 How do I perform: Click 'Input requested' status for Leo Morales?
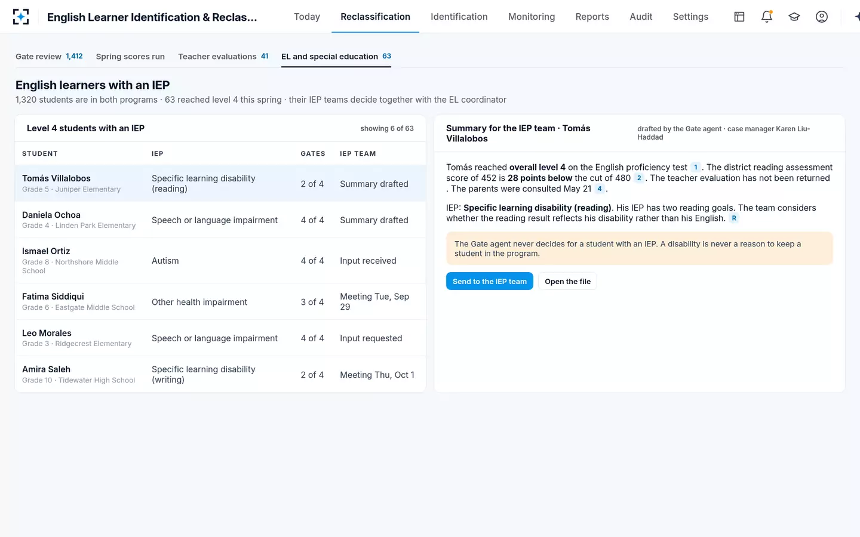point(371,338)
